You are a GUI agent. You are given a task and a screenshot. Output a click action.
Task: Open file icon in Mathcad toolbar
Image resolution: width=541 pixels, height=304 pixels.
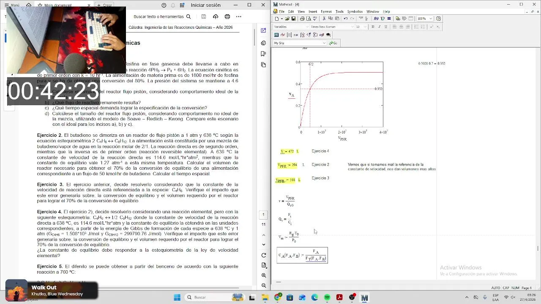pyautogui.click(x=287, y=19)
